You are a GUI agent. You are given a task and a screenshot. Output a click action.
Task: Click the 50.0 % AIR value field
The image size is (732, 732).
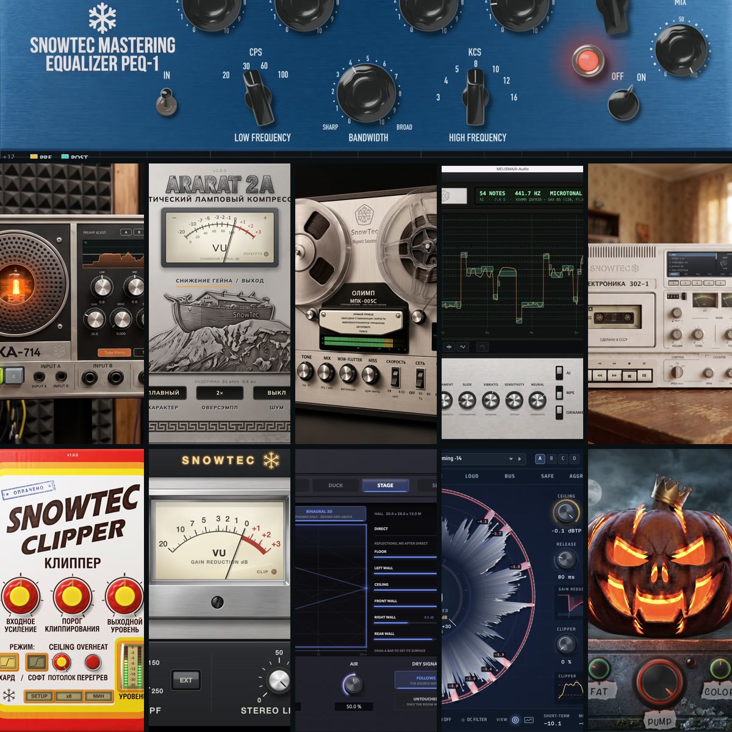click(354, 706)
